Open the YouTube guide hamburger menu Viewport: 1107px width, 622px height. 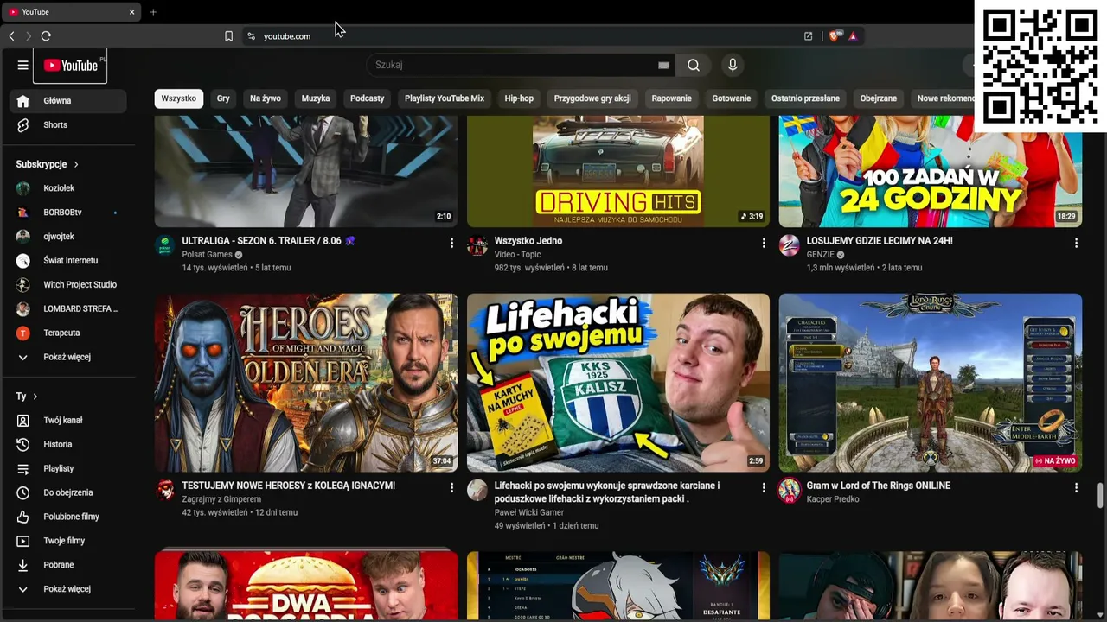click(22, 65)
